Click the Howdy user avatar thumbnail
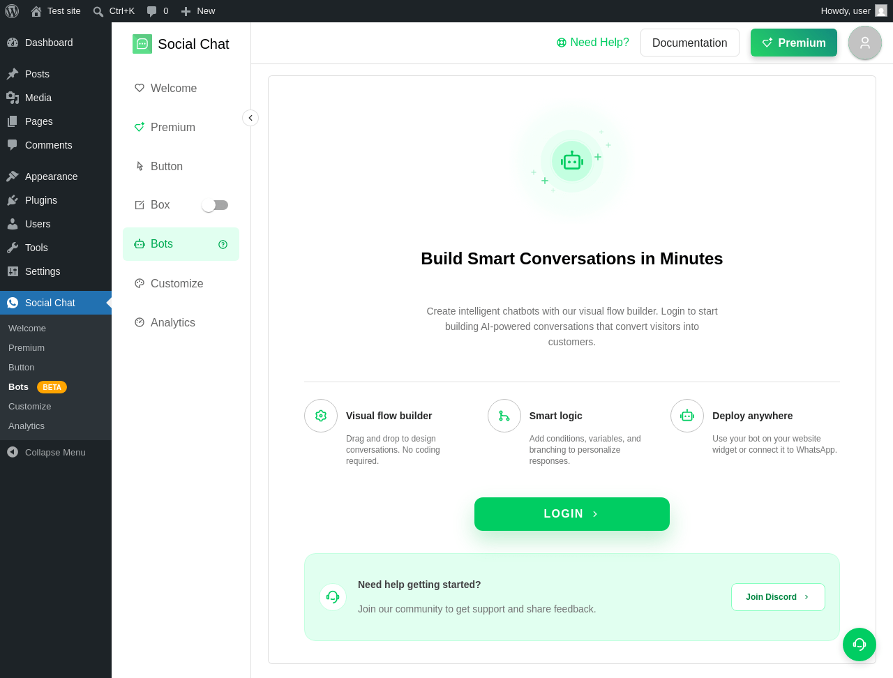 [x=881, y=10]
